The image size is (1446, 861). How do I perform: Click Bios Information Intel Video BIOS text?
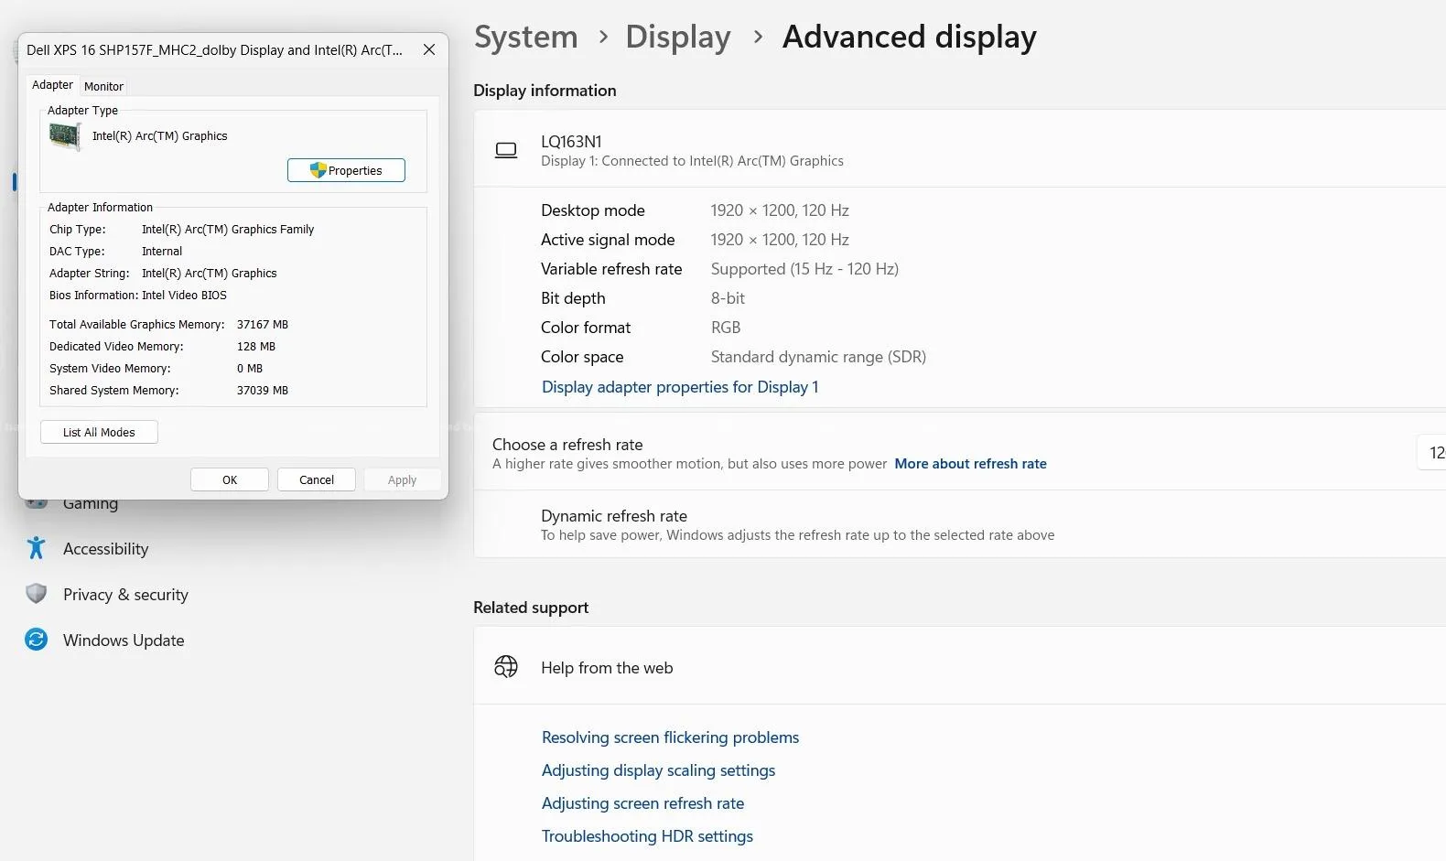click(x=184, y=296)
